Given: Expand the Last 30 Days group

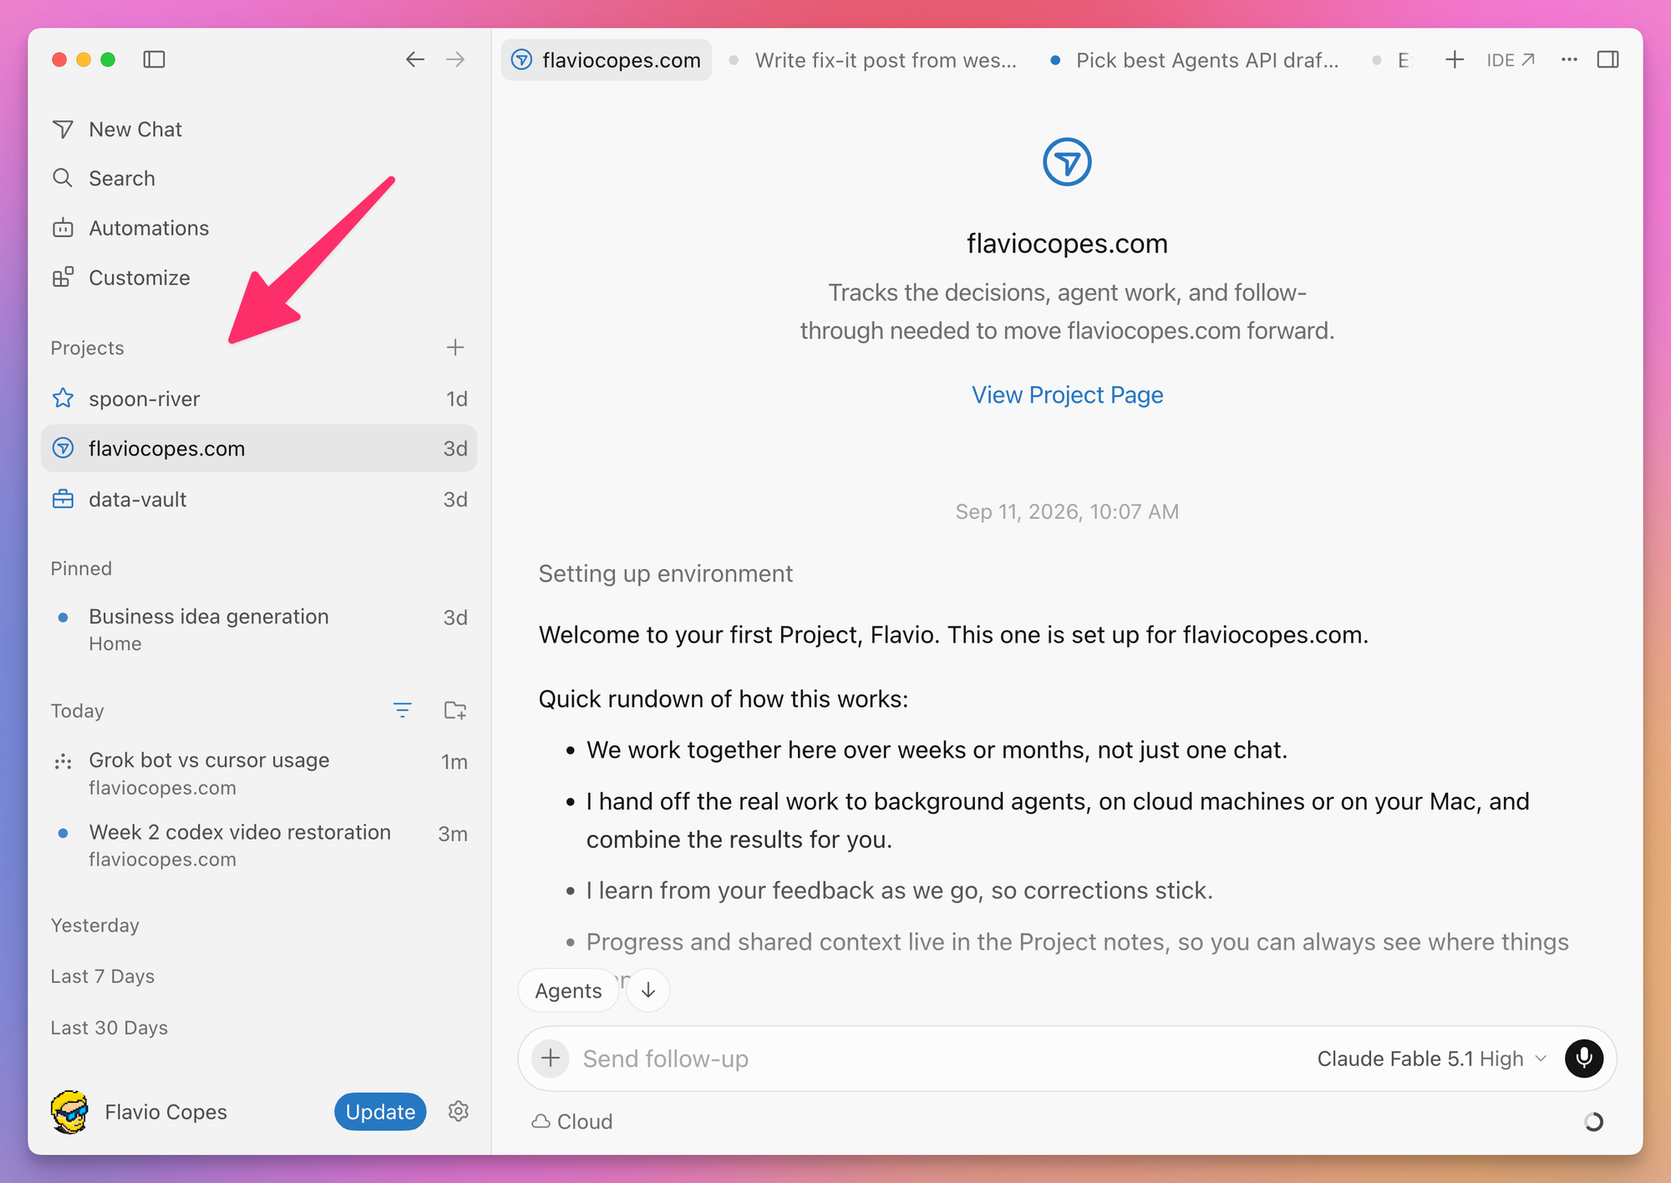Looking at the screenshot, I should tap(109, 1028).
